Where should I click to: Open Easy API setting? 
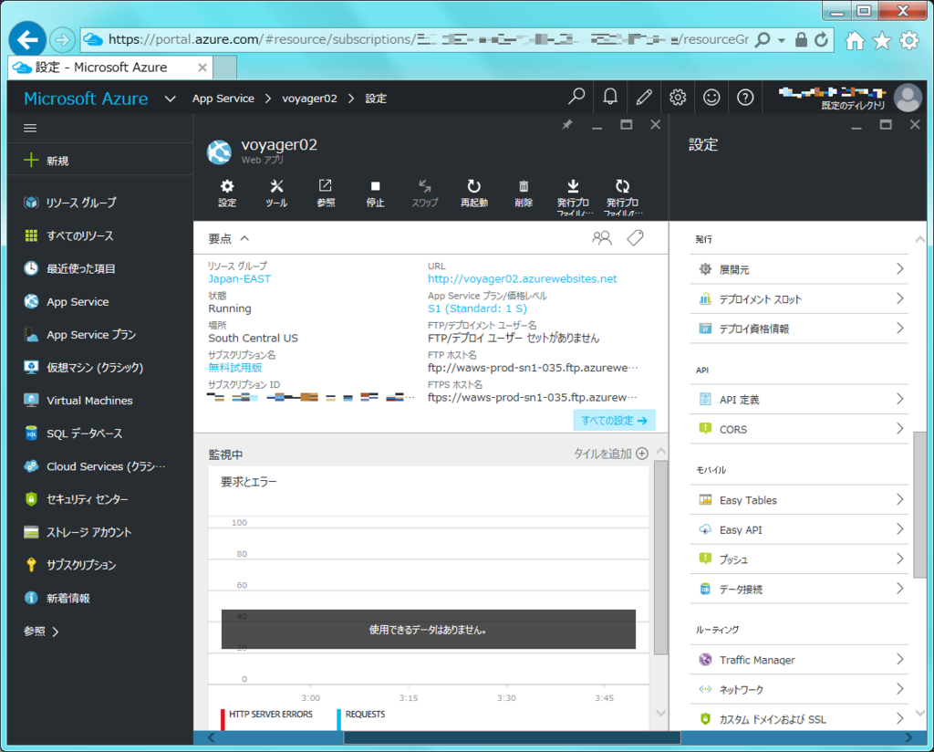pyautogui.click(x=799, y=529)
